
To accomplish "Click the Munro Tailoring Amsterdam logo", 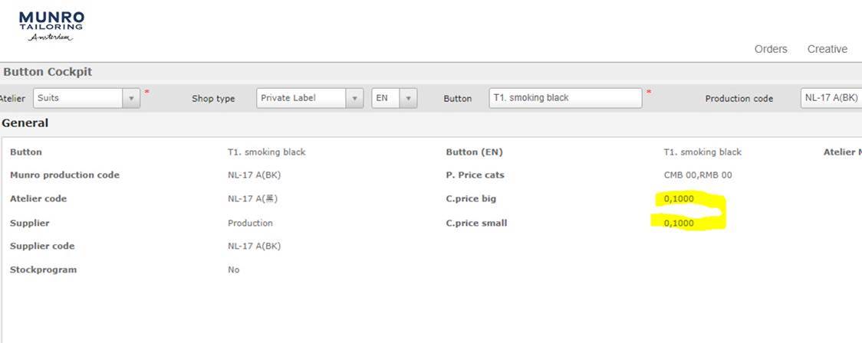I will pyautogui.click(x=51, y=26).
